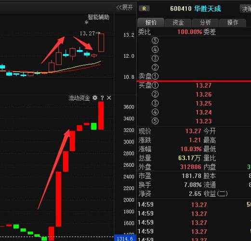Click the 最低 label
Viewport: 251px width, 241px height.
point(210,149)
